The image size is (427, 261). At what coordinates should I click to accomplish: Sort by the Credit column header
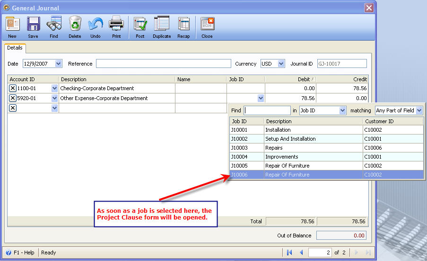pos(342,79)
